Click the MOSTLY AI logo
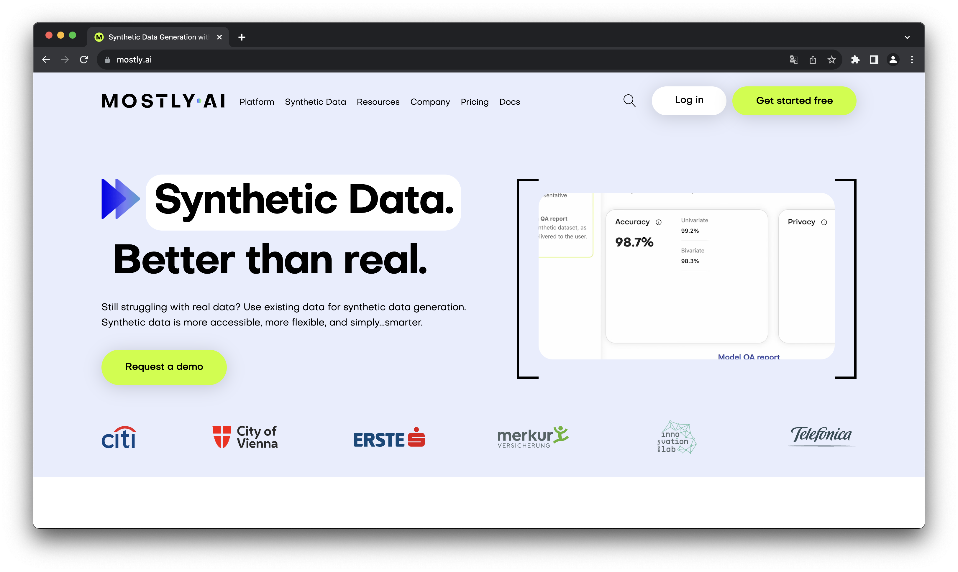The width and height of the screenshot is (958, 572). 162,101
